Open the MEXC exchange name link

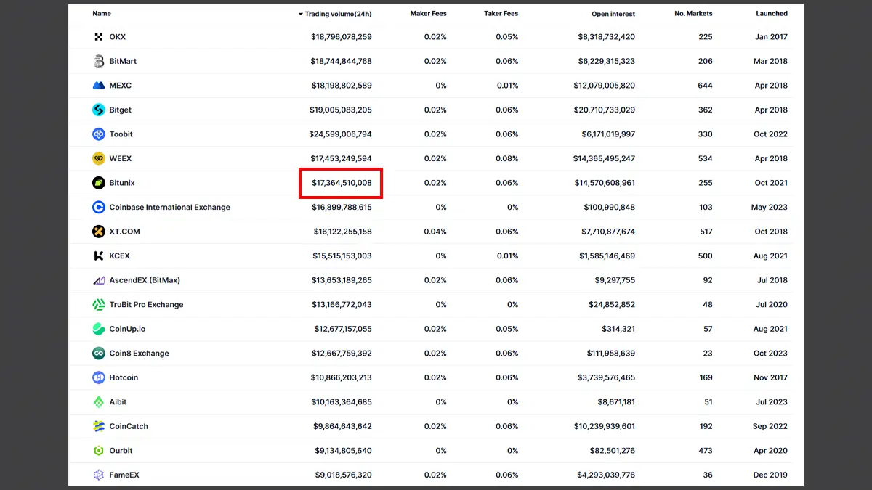(x=121, y=86)
